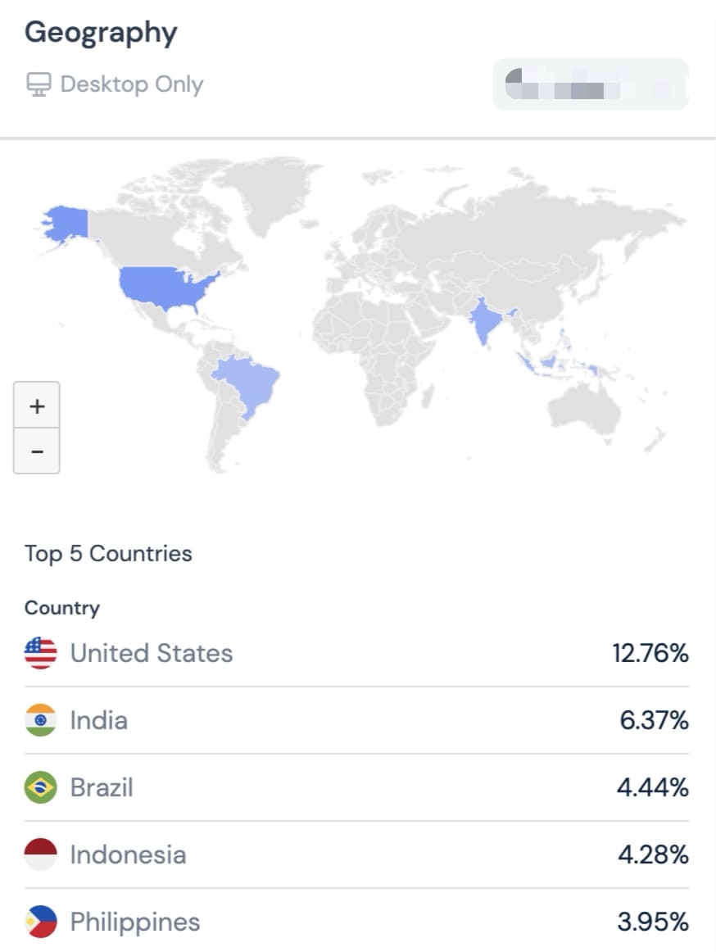Click the desktop monitor icon
Image resolution: width=716 pixels, height=952 pixels.
(39, 84)
